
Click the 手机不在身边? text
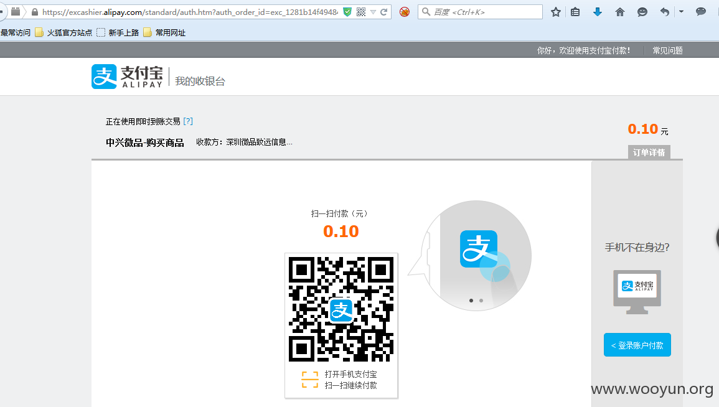pyautogui.click(x=637, y=248)
